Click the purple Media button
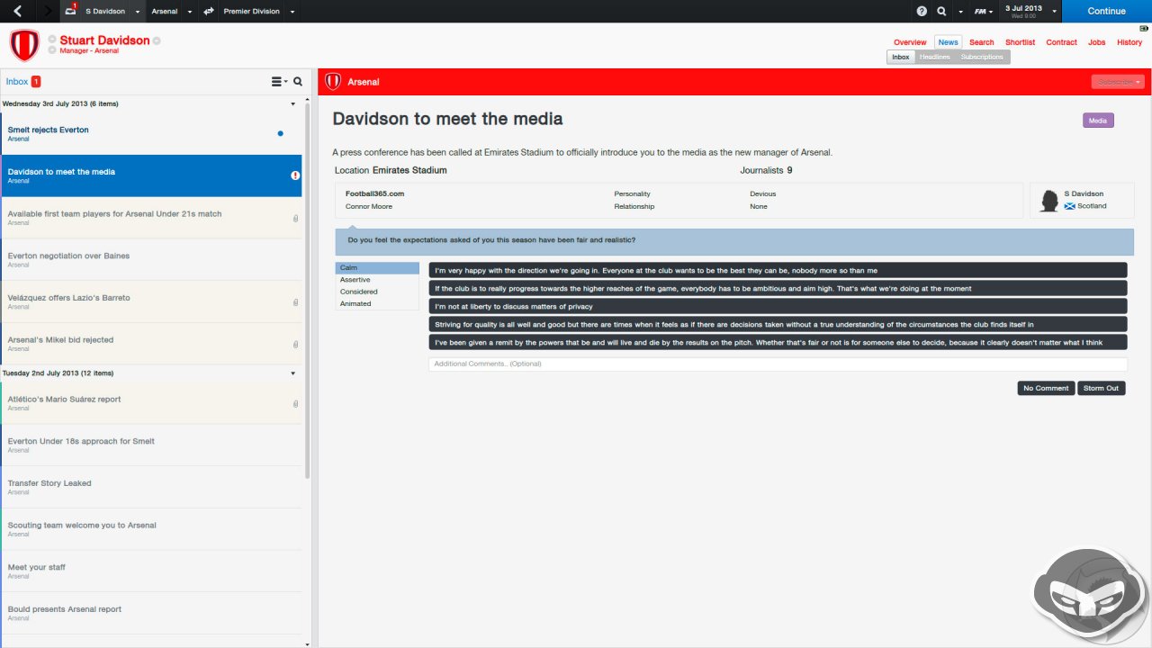The image size is (1152, 648). click(x=1098, y=121)
